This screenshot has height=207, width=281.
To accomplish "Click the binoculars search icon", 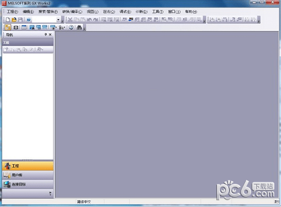I will click(79, 28).
